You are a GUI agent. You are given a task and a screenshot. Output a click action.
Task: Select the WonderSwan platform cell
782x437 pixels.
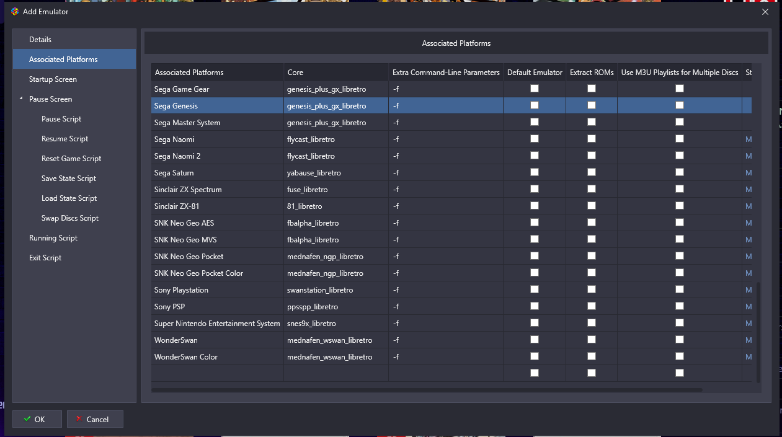pos(218,340)
